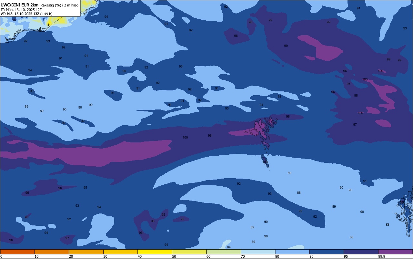Click the light blue 80–90 legend swatch

click(x=292, y=252)
